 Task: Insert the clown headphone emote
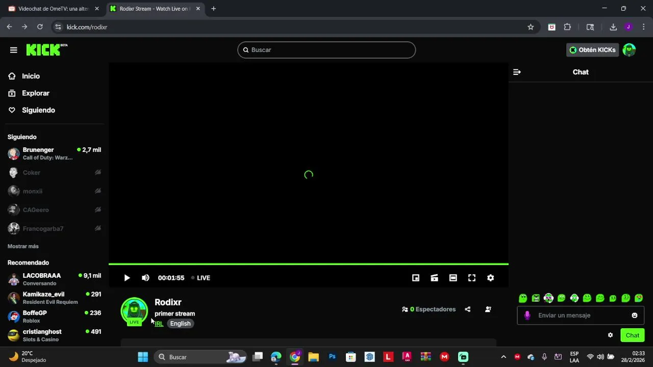click(548, 298)
